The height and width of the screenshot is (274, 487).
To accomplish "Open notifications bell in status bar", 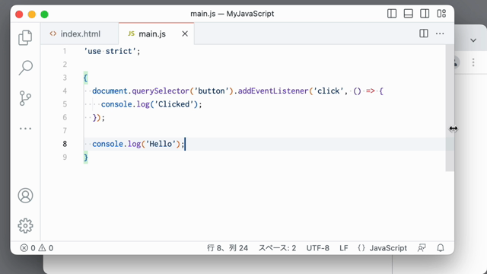I will (441, 248).
